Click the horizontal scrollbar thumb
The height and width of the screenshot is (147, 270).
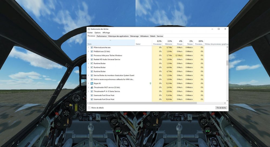tap(143, 103)
